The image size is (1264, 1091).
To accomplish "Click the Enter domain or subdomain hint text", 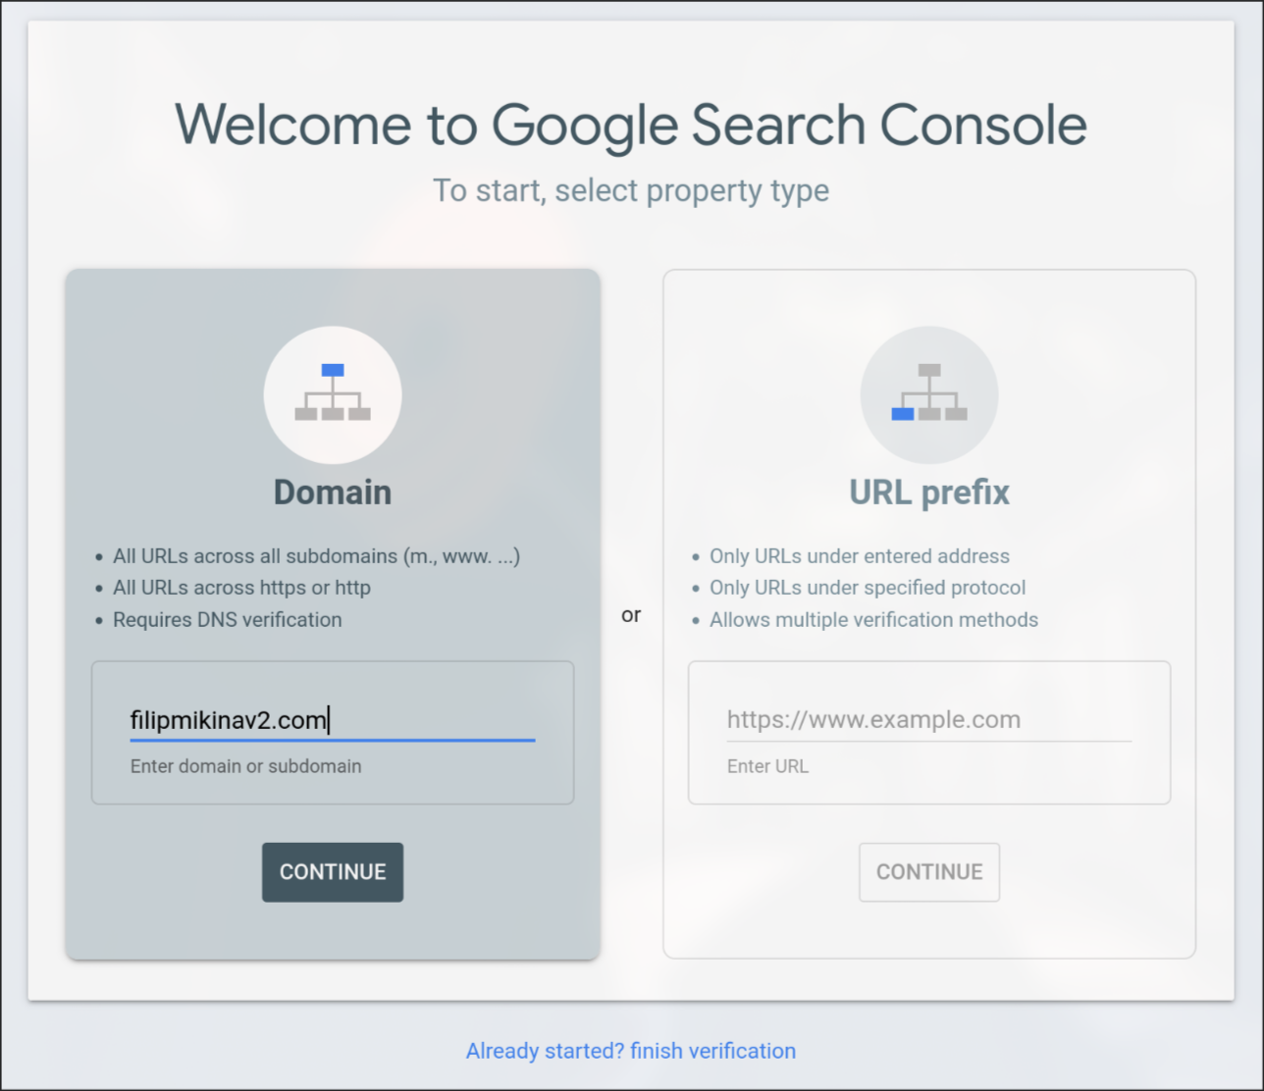I will pyautogui.click(x=245, y=766).
